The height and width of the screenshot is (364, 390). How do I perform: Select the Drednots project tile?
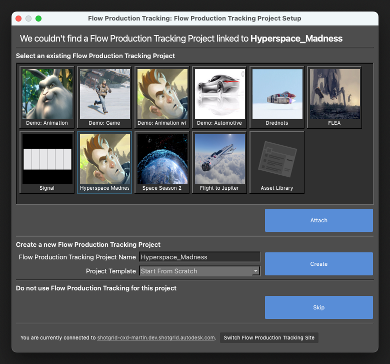[x=277, y=98]
